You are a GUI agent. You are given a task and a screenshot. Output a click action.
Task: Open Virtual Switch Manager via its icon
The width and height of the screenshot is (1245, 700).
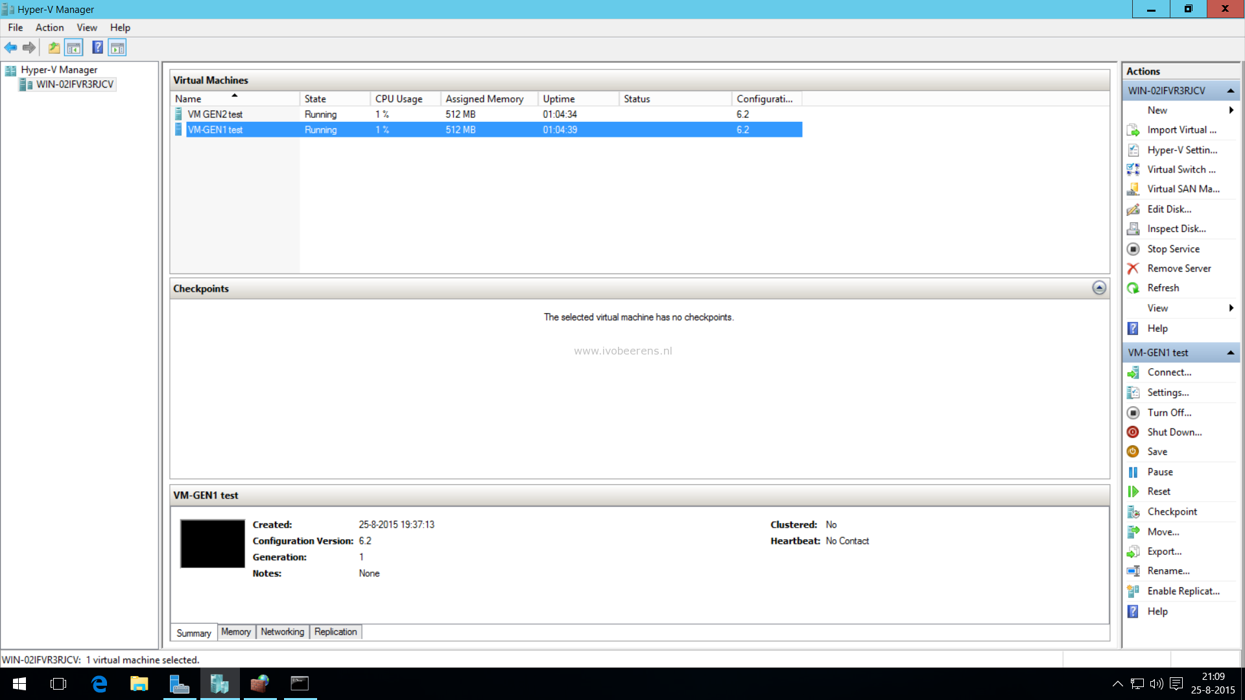1133,169
